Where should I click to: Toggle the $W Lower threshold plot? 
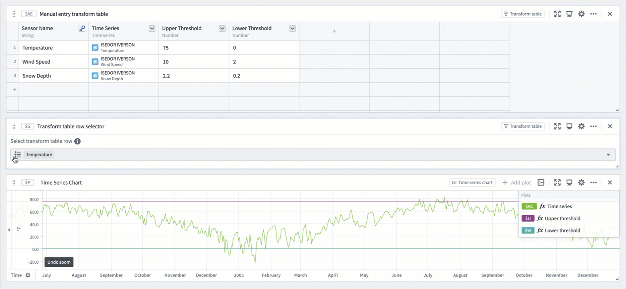click(x=548, y=230)
